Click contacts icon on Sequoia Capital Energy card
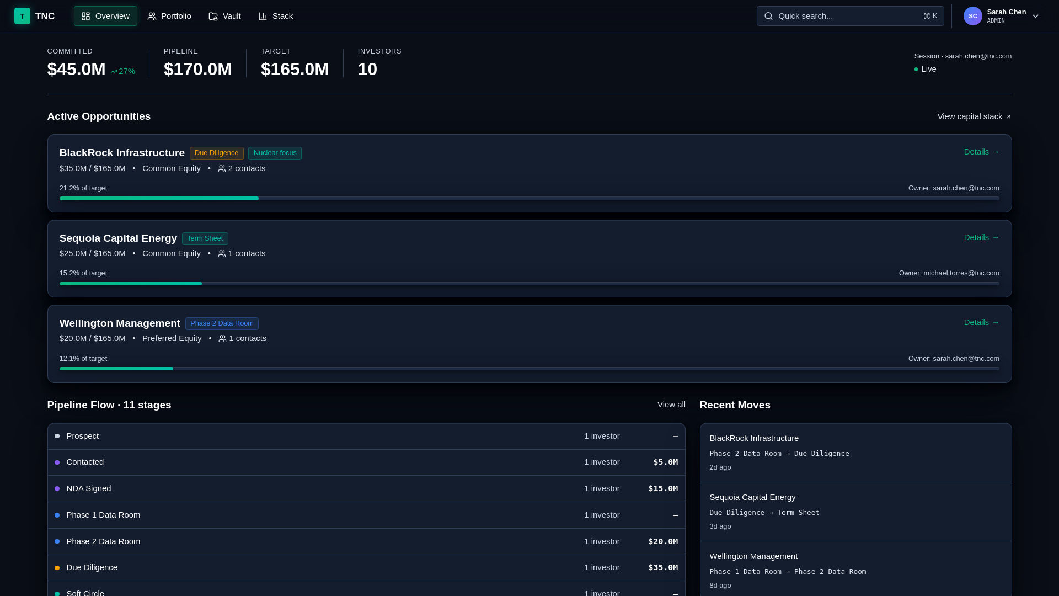 pyautogui.click(x=222, y=254)
